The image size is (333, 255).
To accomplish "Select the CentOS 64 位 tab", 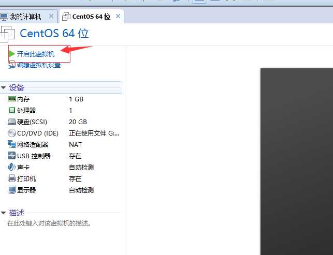I will [x=91, y=17].
